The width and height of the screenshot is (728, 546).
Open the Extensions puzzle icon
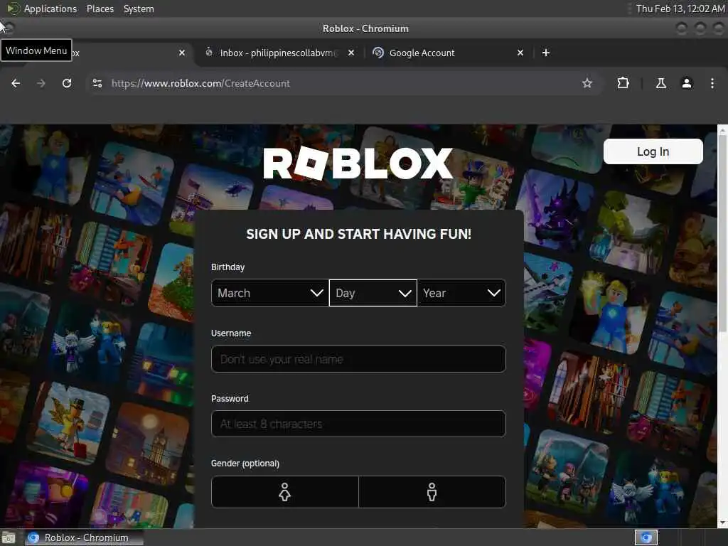click(623, 83)
